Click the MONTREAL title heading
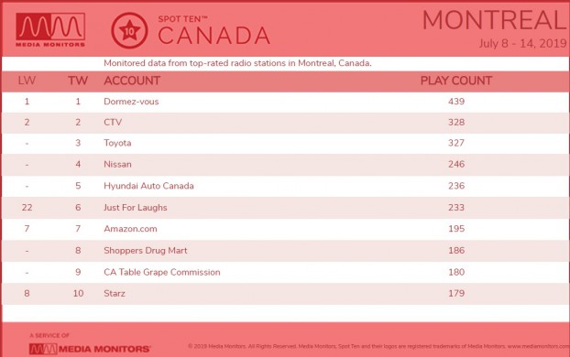The width and height of the screenshot is (570, 357). pos(495,20)
